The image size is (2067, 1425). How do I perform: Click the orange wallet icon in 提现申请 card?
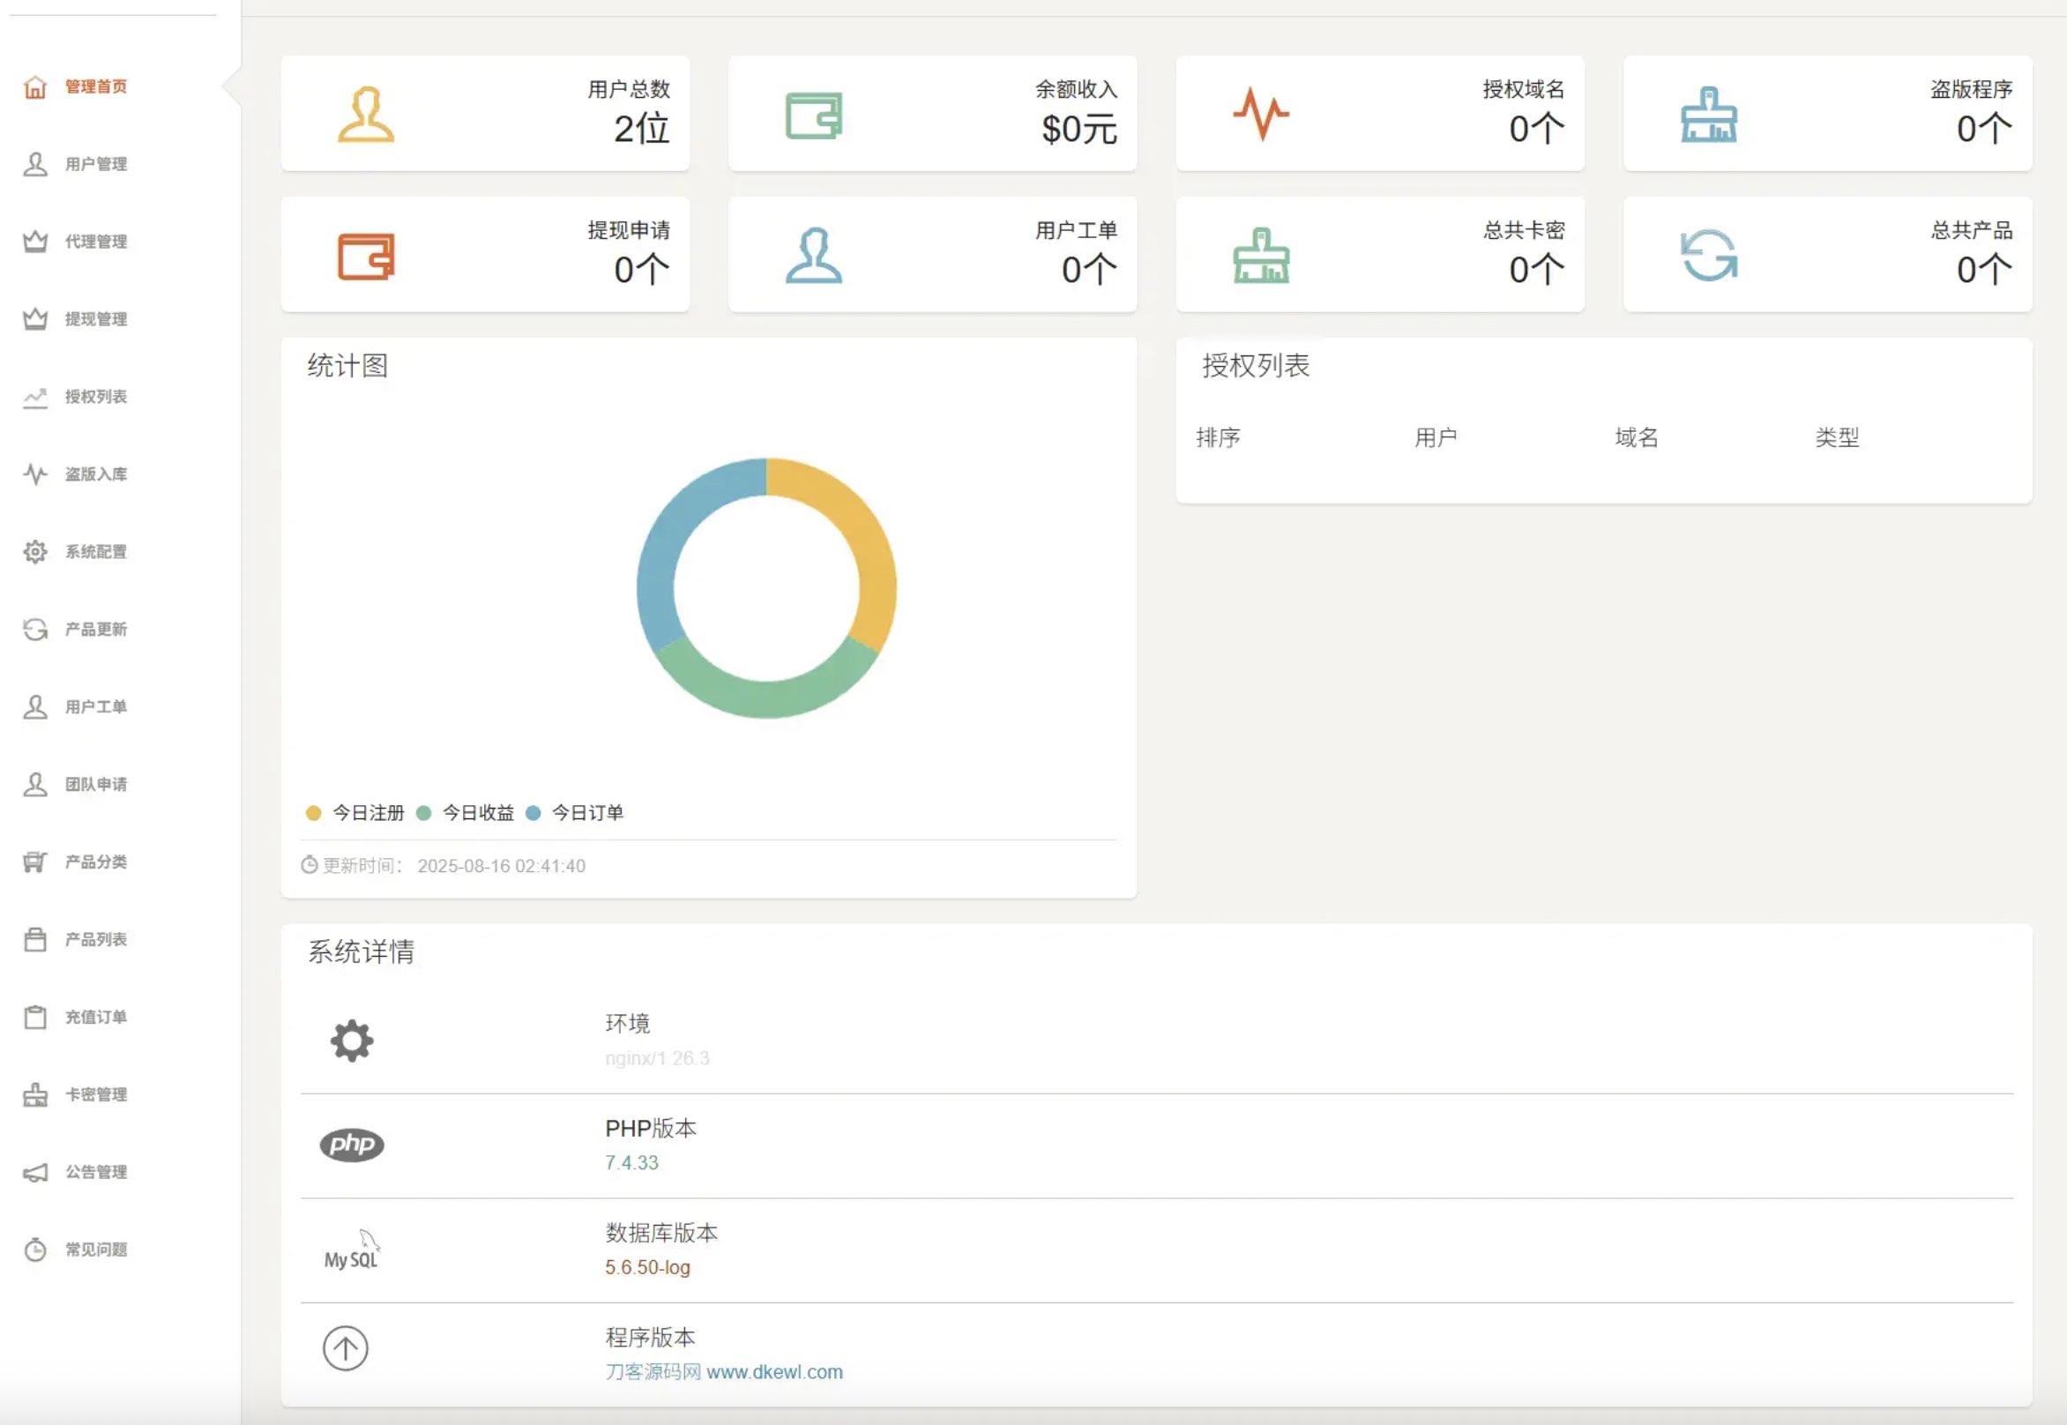click(366, 257)
